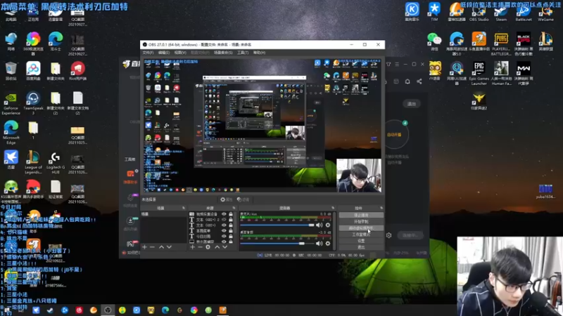
Task: Toggle visibility of fourth text source
Action: (x=224, y=231)
